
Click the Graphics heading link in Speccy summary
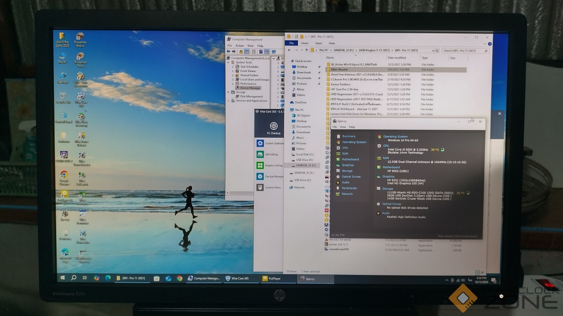[x=388, y=176]
